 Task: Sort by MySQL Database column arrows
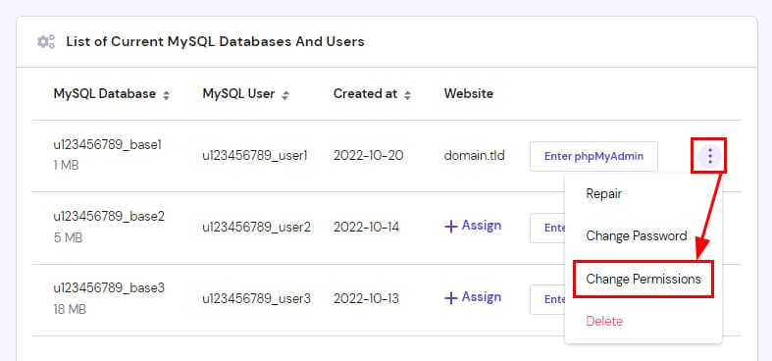pyautogui.click(x=167, y=95)
